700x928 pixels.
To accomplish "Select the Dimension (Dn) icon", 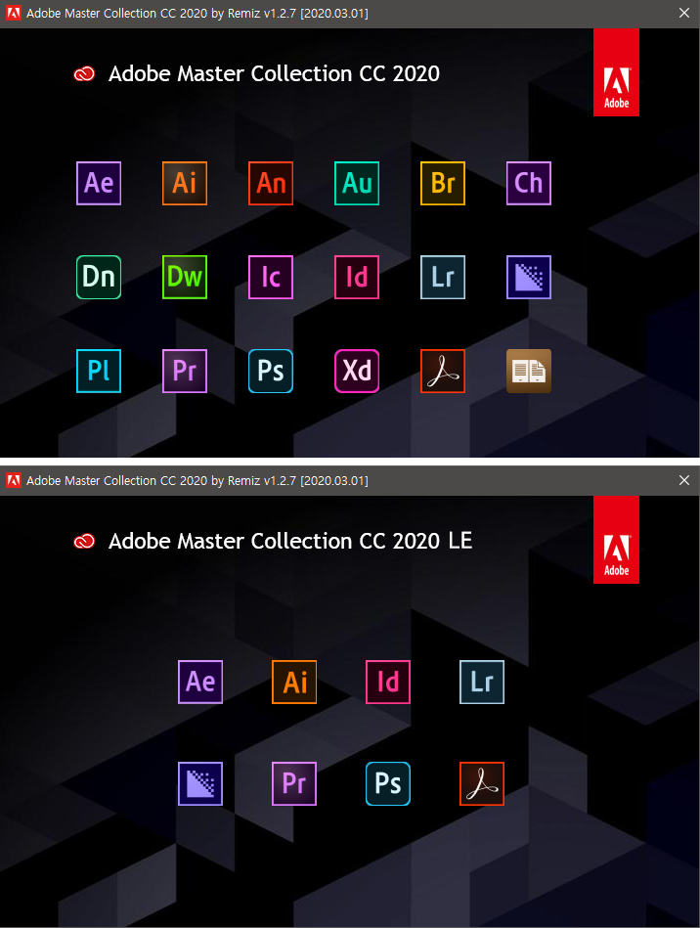I will point(99,277).
